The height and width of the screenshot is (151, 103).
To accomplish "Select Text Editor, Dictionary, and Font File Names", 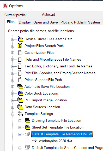I will click(58, 66).
